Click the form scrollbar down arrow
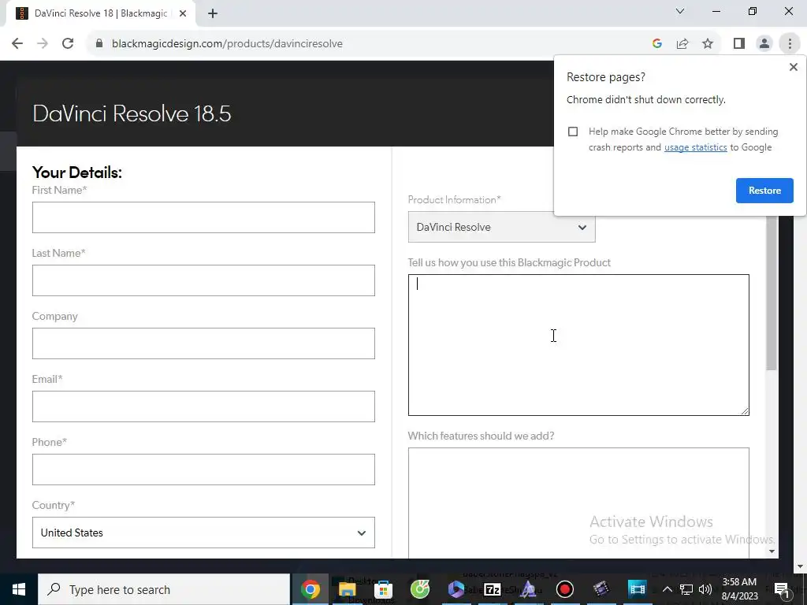Image resolution: width=807 pixels, height=605 pixels. [x=772, y=551]
